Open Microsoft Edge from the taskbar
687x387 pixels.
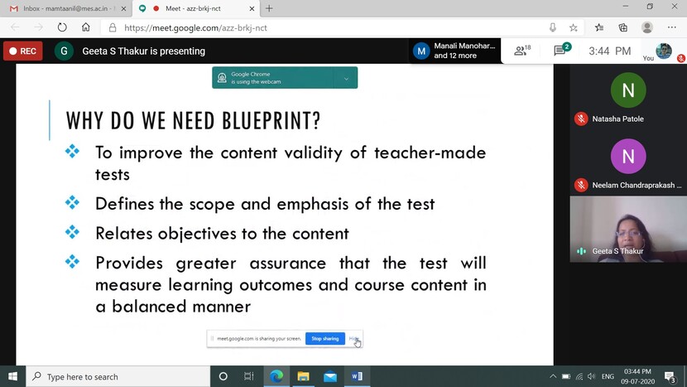[276, 376]
